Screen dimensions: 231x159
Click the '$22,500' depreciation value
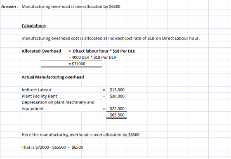(117, 109)
